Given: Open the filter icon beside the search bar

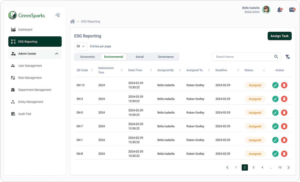Looking at the screenshot, I should [x=287, y=57].
